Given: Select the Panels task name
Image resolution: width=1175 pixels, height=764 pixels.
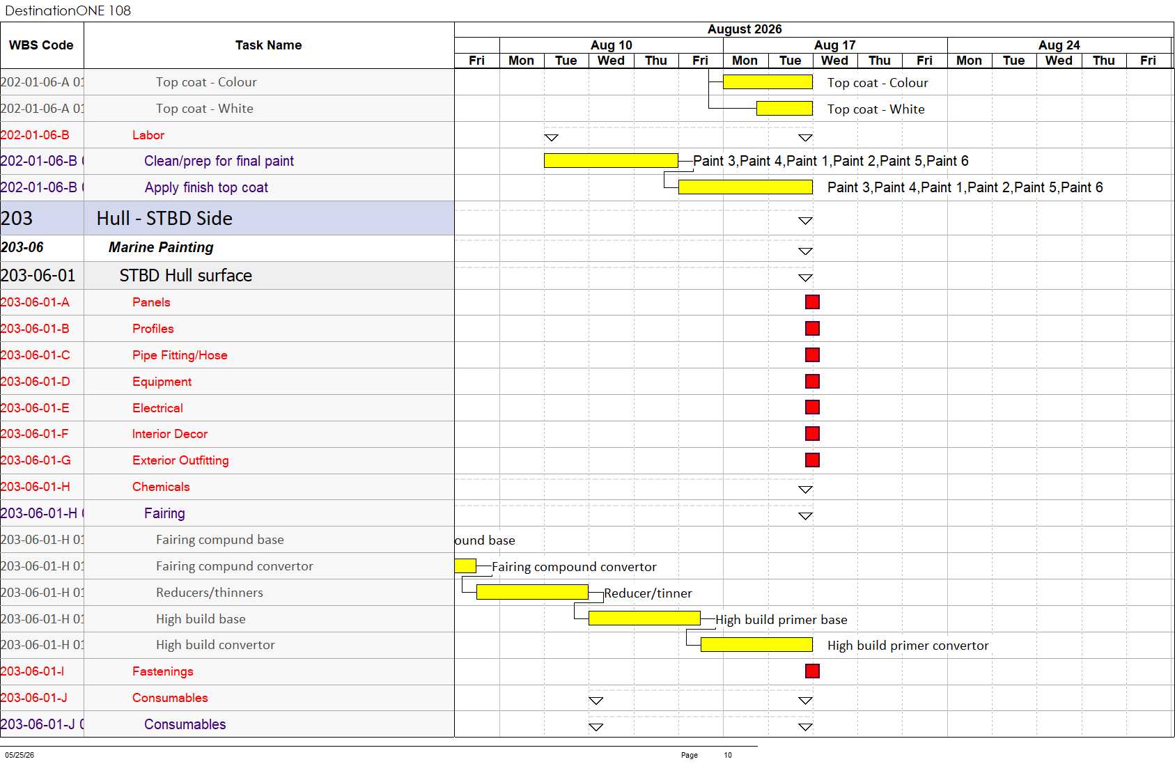Looking at the screenshot, I should tap(151, 302).
